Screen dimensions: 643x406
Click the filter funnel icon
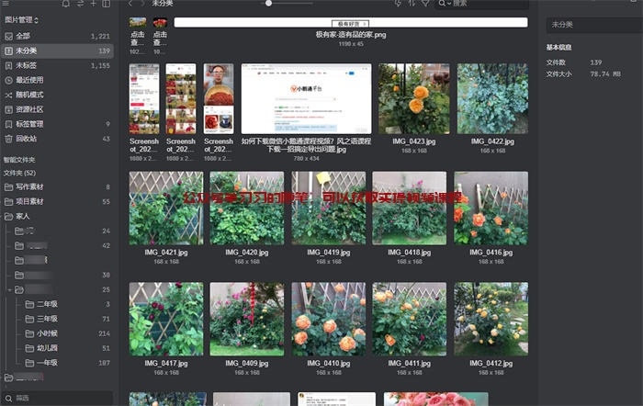click(424, 4)
